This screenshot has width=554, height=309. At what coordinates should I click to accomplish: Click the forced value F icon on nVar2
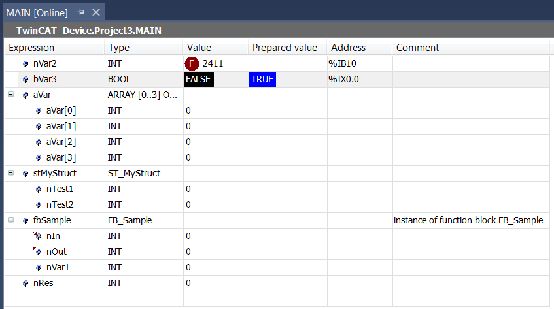192,63
